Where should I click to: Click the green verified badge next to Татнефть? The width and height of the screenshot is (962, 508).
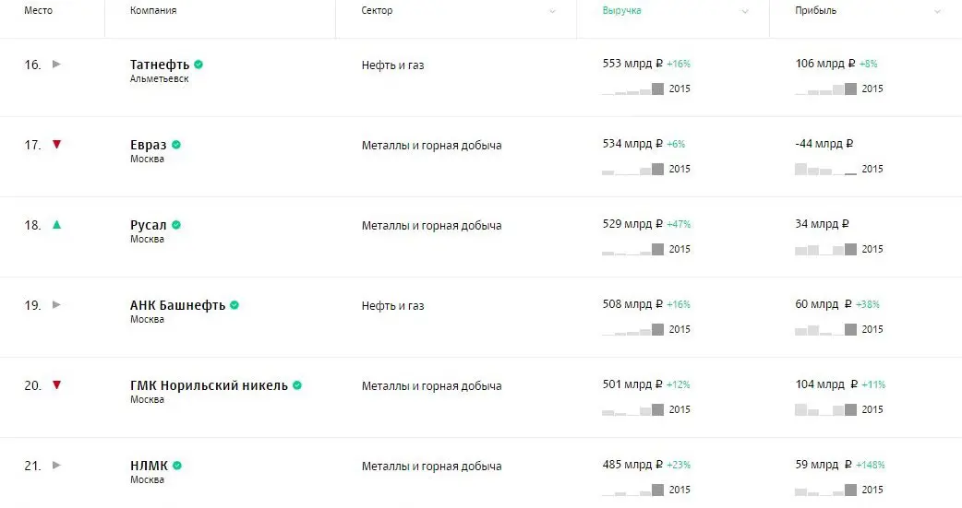coord(198,65)
